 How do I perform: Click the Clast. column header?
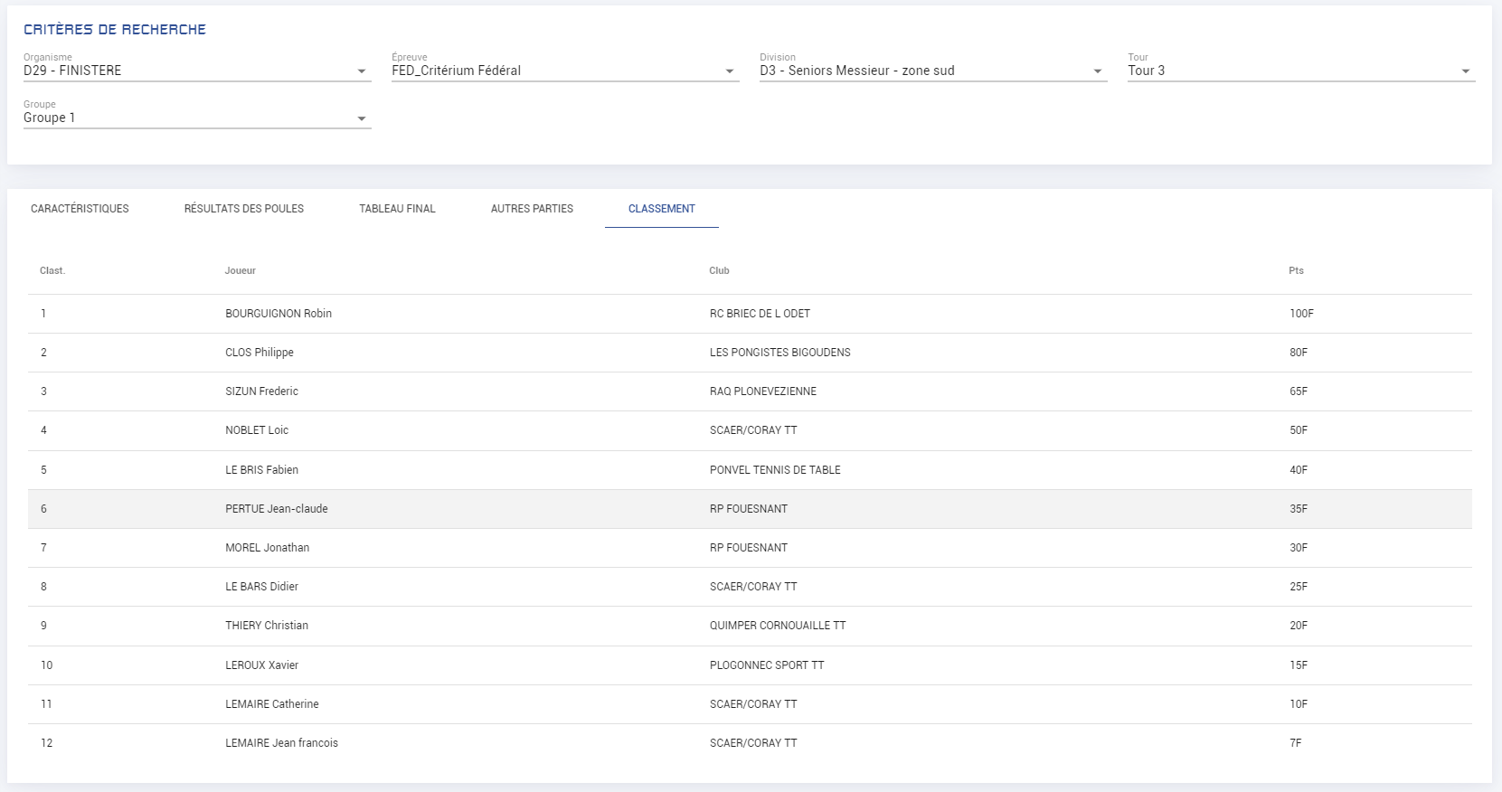(52, 270)
